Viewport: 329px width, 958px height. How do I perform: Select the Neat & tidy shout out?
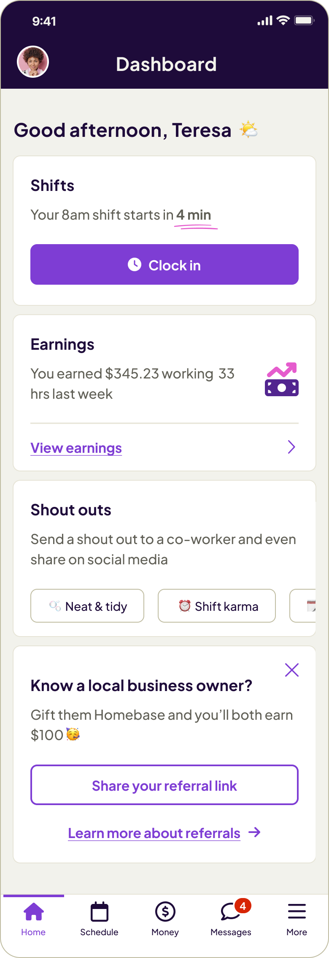(x=87, y=606)
